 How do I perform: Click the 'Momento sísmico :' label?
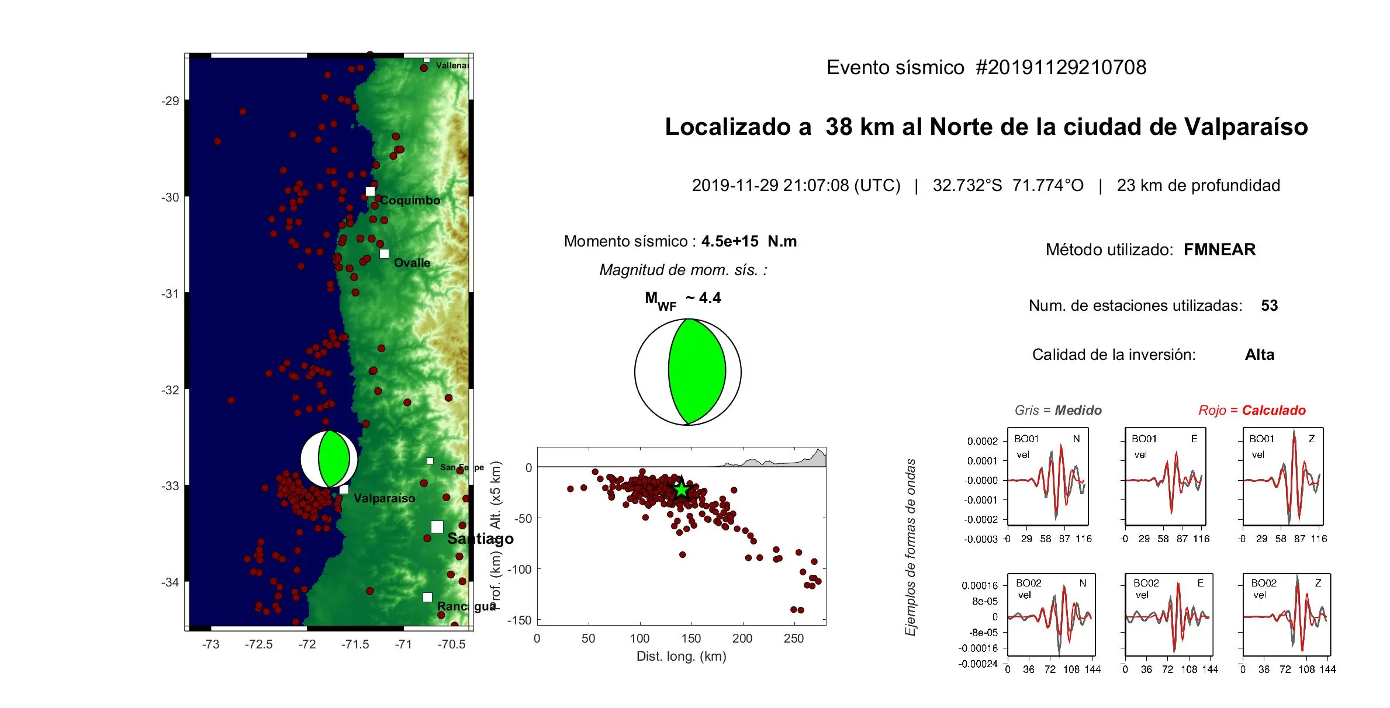630,241
